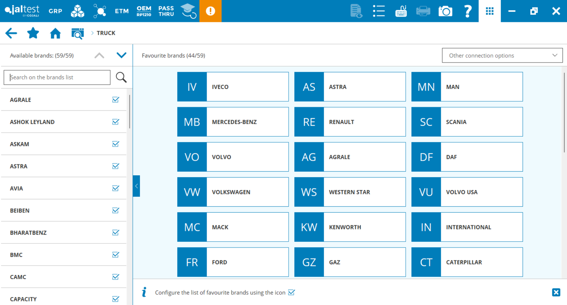Click the blue info icon in bottom bar
Viewport: 567px width, 305px height.
pyautogui.click(x=144, y=292)
